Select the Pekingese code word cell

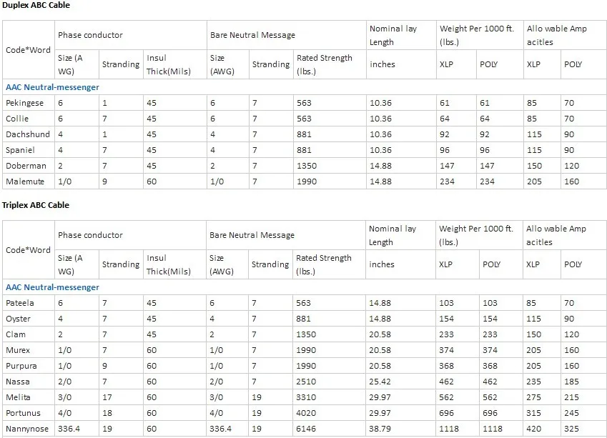pyautogui.click(x=24, y=103)
